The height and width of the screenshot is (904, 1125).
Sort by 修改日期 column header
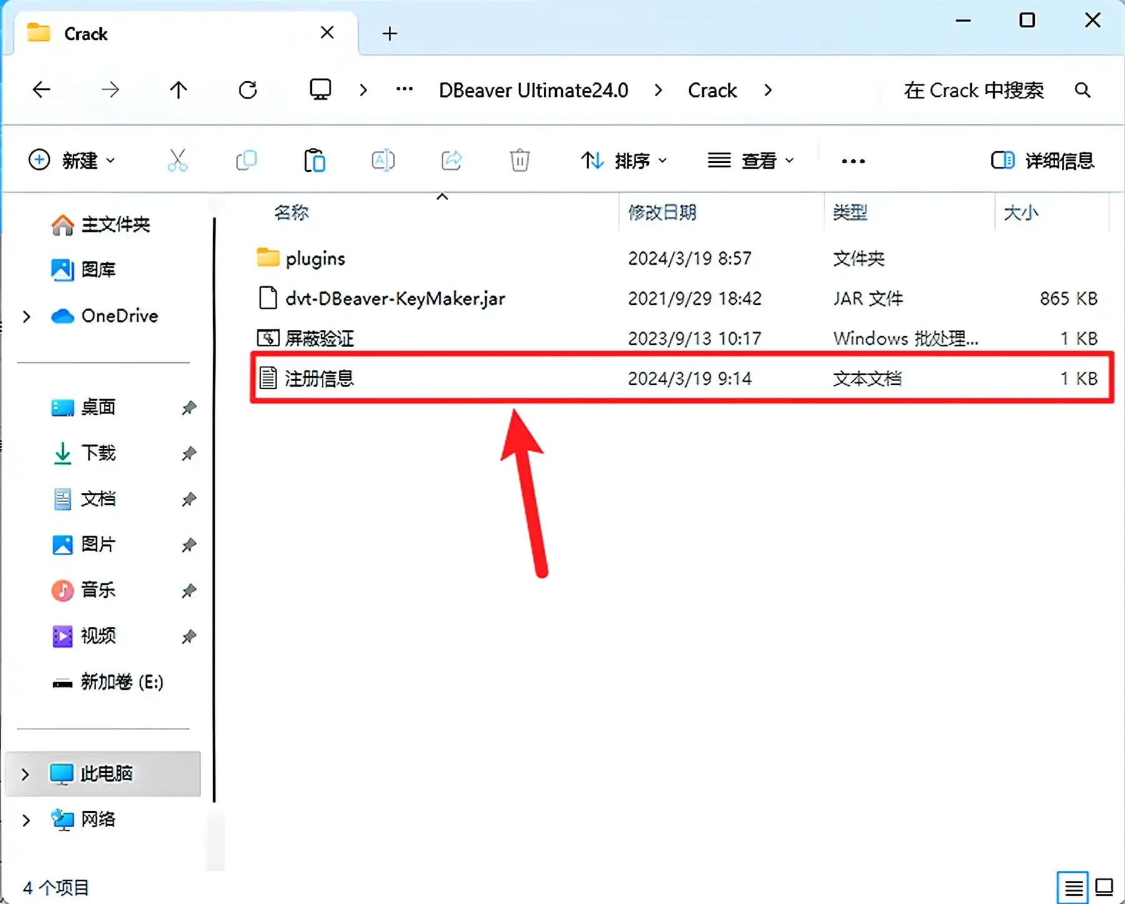[662, 212]
